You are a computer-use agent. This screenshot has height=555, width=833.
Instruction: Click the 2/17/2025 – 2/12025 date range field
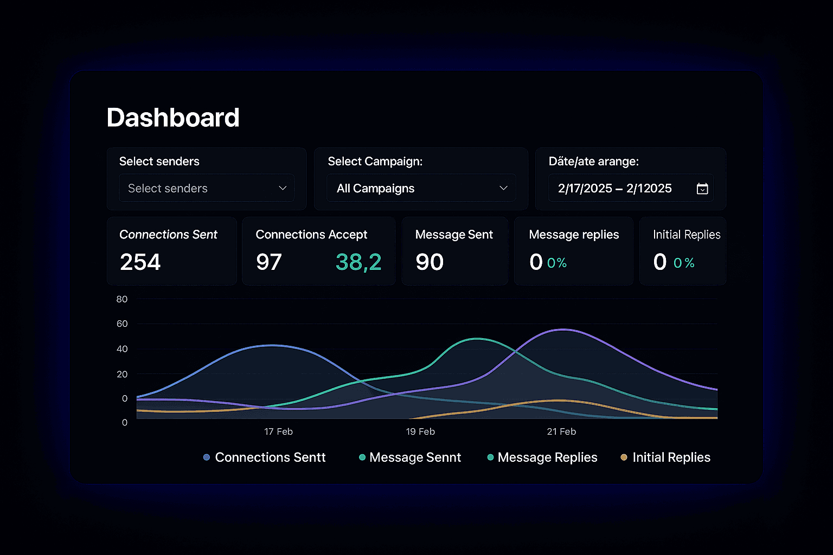631,188
